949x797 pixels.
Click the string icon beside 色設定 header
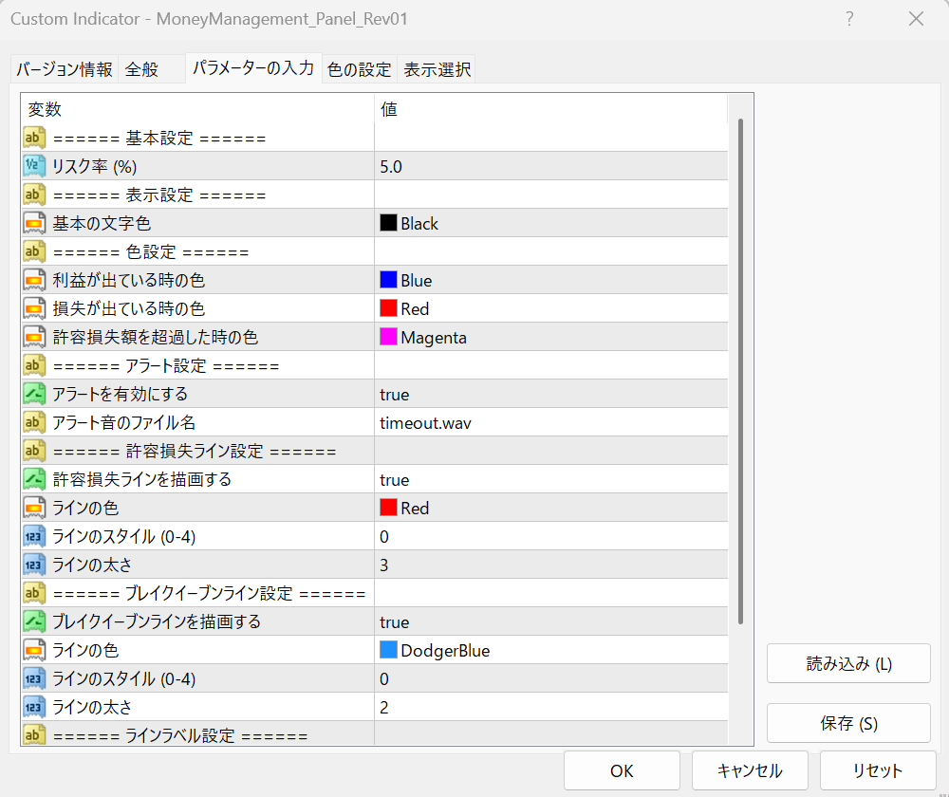[34, 251]
